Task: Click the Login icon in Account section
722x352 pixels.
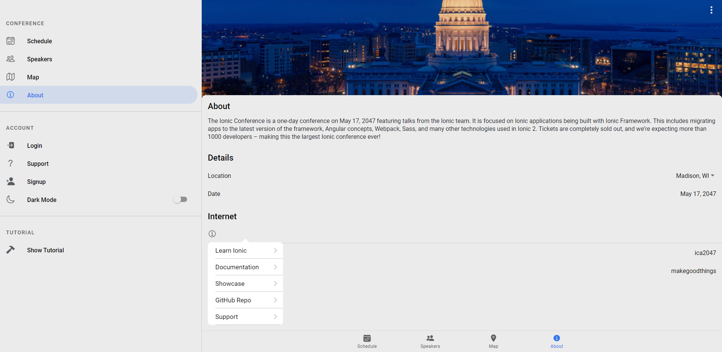Action: (11, 145)
